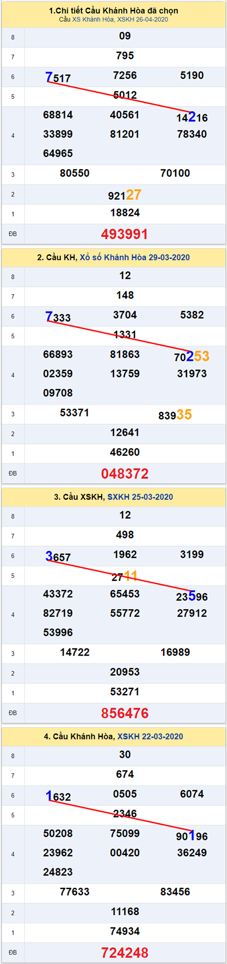Click number 6074 in the fourth table

click(x=192, y=794)
